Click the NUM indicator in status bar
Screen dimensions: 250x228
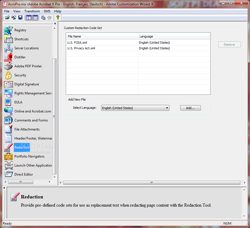(227, 223)
